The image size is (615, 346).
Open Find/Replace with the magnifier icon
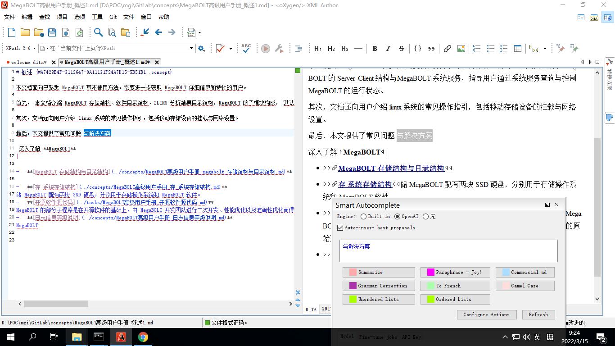pos(98,32)
